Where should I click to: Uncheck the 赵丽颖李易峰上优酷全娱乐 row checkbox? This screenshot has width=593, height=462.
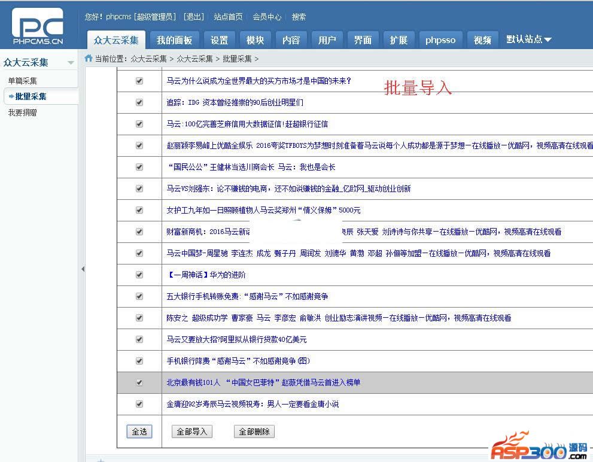(139, 145)
